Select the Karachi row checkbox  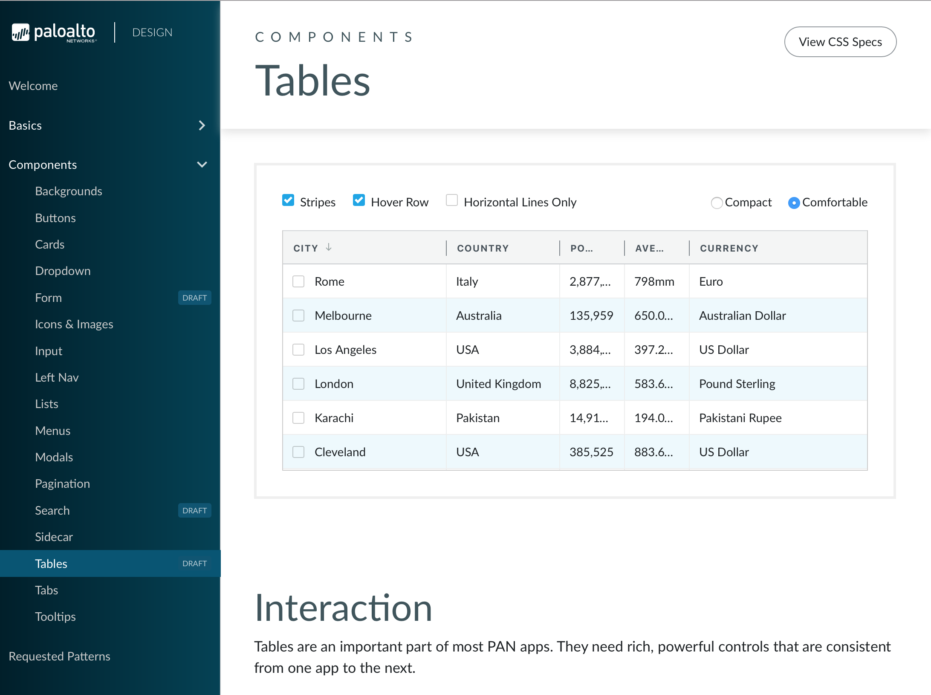(x=298, y=418)
